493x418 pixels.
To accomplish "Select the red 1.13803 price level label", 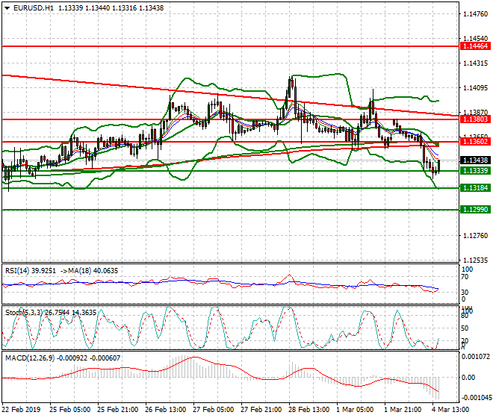I will point(475,119).
